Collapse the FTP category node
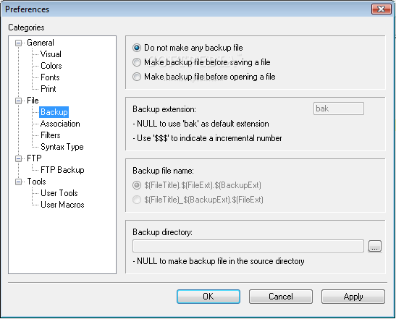Viewport: 396px width, 319px height. pos(18,158)
